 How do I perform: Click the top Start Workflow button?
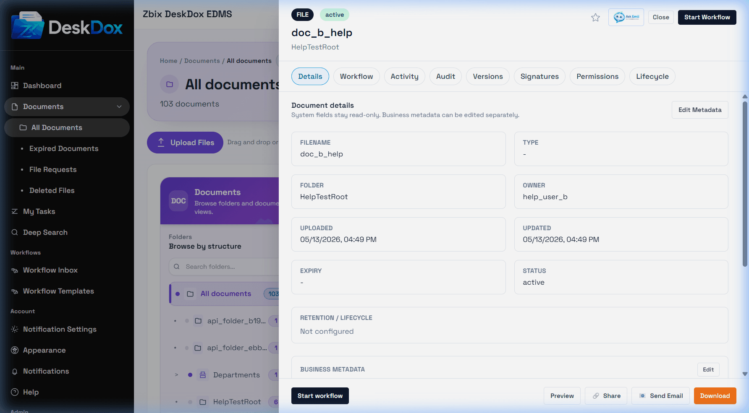(x=707, y=17)
